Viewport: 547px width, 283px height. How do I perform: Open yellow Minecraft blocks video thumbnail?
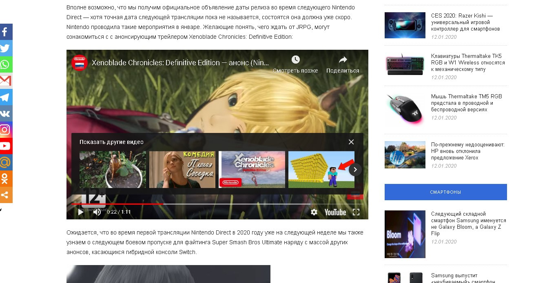coord(321,169)
